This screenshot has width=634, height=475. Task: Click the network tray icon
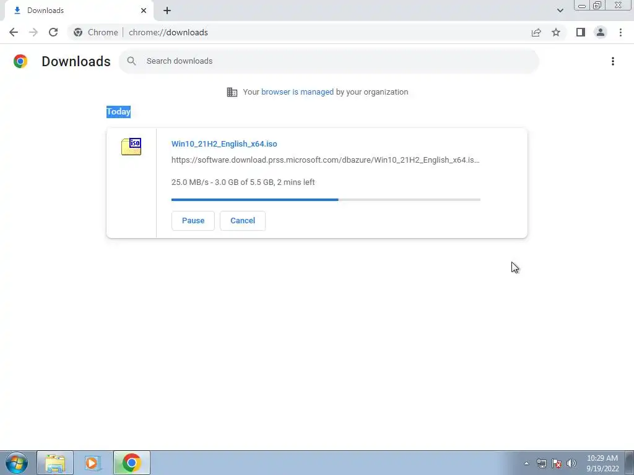[541, 463]
